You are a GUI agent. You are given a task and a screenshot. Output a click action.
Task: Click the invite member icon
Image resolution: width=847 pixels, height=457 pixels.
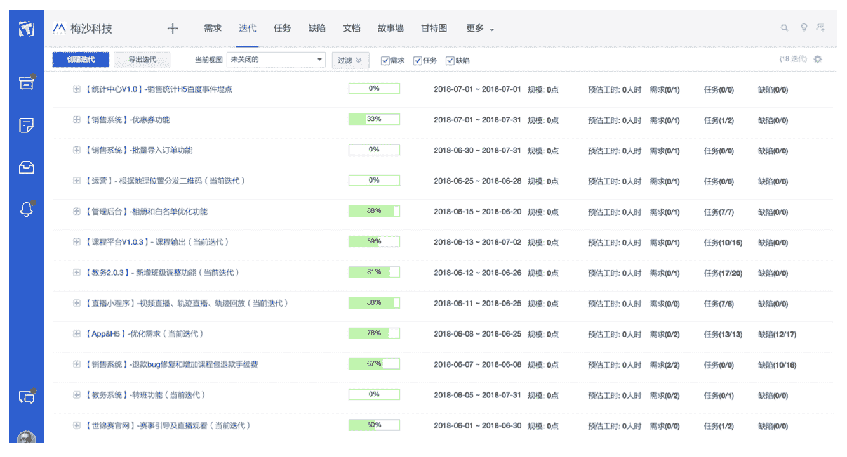(821, 28)
